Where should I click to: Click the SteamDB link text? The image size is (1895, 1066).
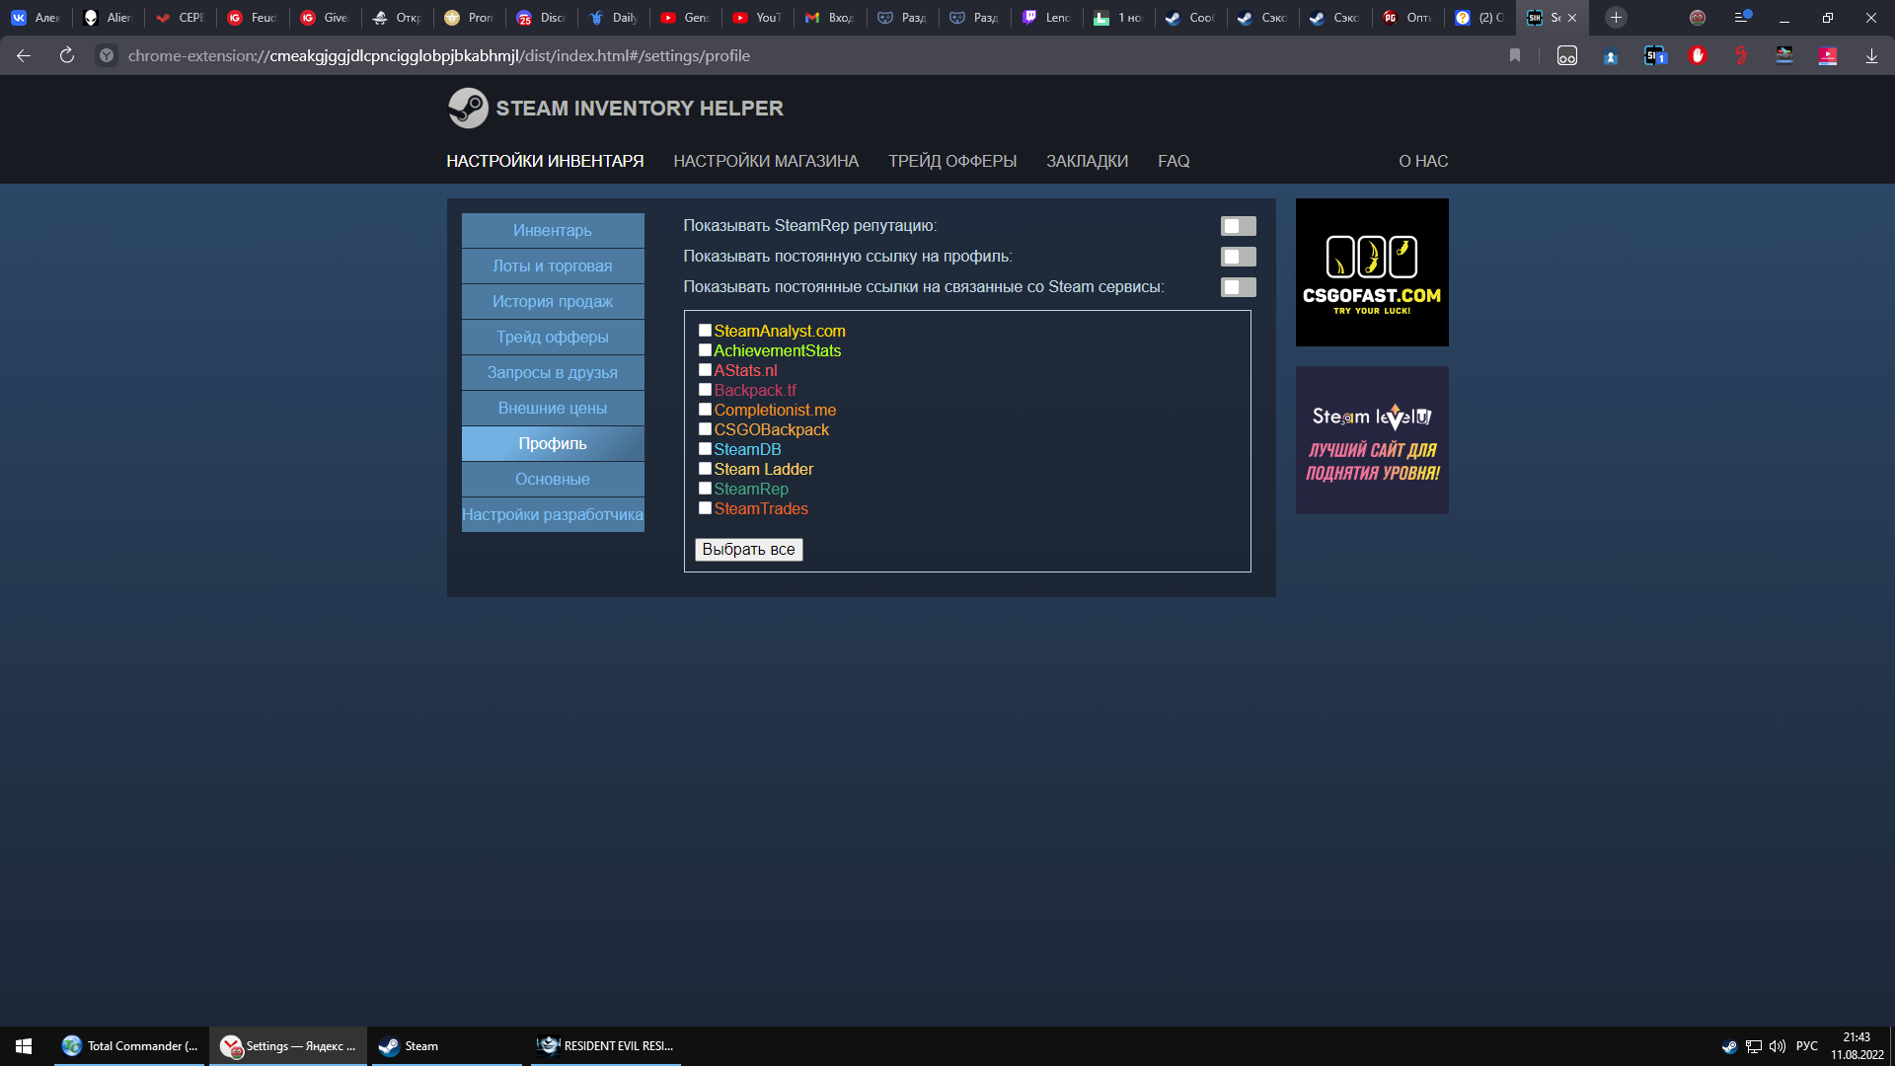coord(747,449)
